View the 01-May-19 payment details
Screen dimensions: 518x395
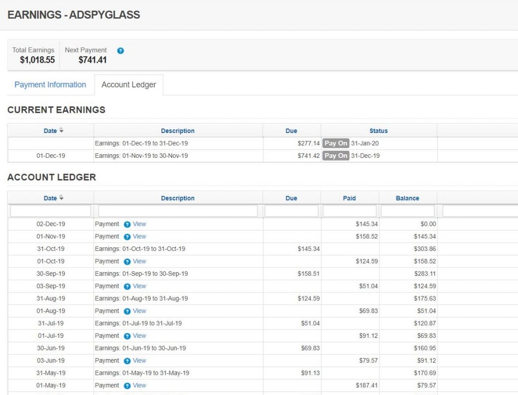(x=140, y=385)
